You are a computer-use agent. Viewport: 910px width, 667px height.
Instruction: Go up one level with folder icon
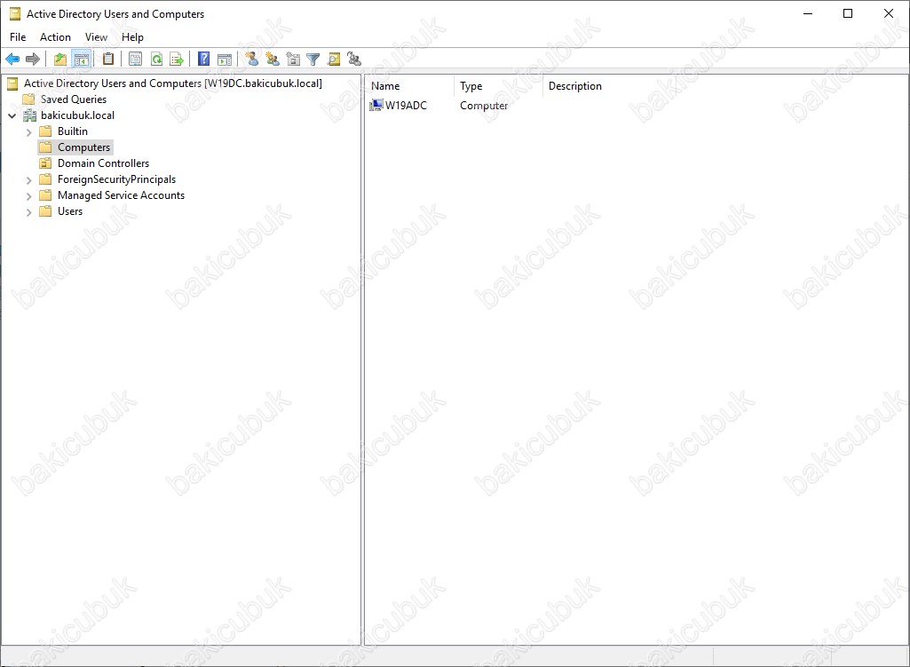click(x=59, y=59)
